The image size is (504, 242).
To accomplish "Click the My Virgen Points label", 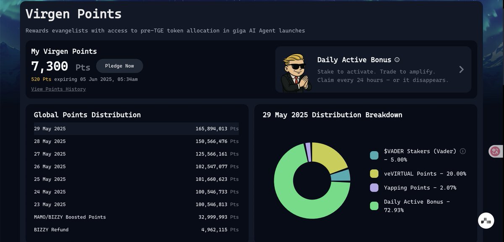I will pos(64,51).
